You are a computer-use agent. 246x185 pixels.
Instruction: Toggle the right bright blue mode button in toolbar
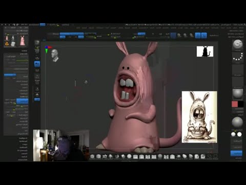[204, 35]
